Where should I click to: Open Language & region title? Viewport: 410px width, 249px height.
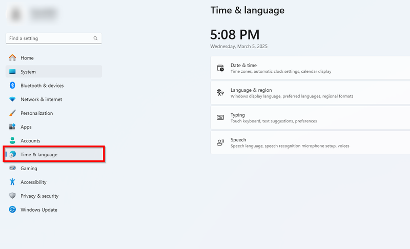(x=251, y=90)
